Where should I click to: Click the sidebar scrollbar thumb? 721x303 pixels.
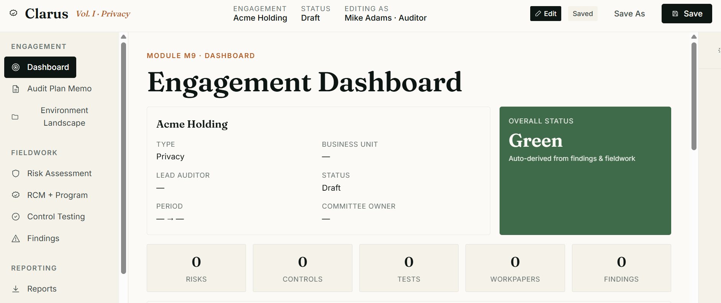(x=123, y=158)
